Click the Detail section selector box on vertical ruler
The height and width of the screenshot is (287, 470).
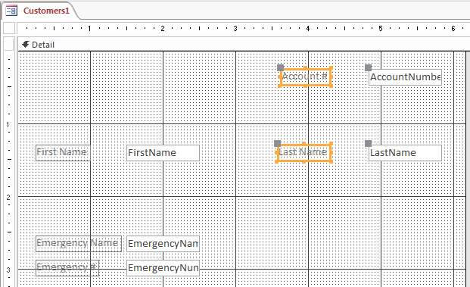9,45
